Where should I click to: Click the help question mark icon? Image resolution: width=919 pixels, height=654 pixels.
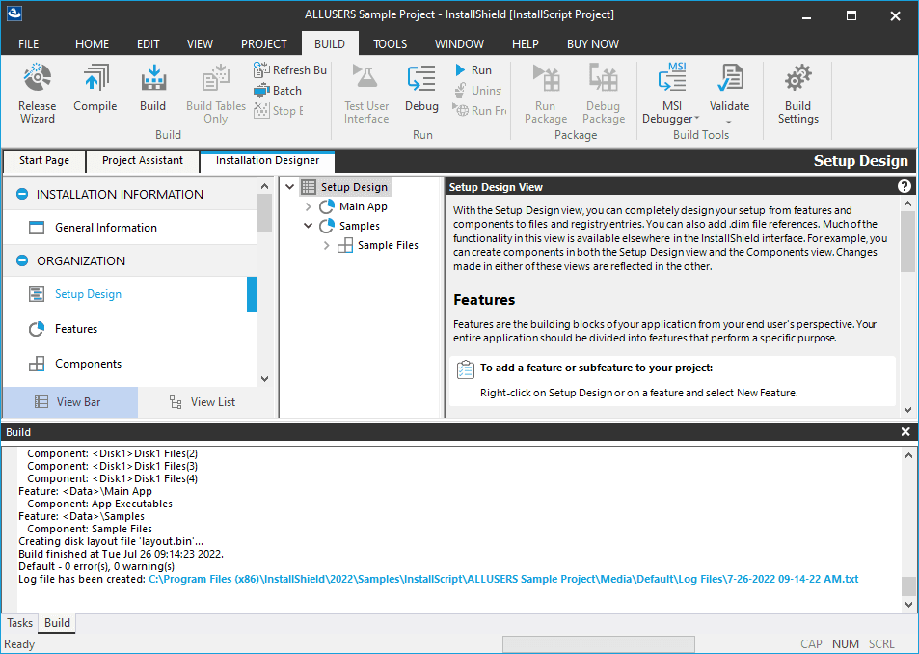(905, 186)
